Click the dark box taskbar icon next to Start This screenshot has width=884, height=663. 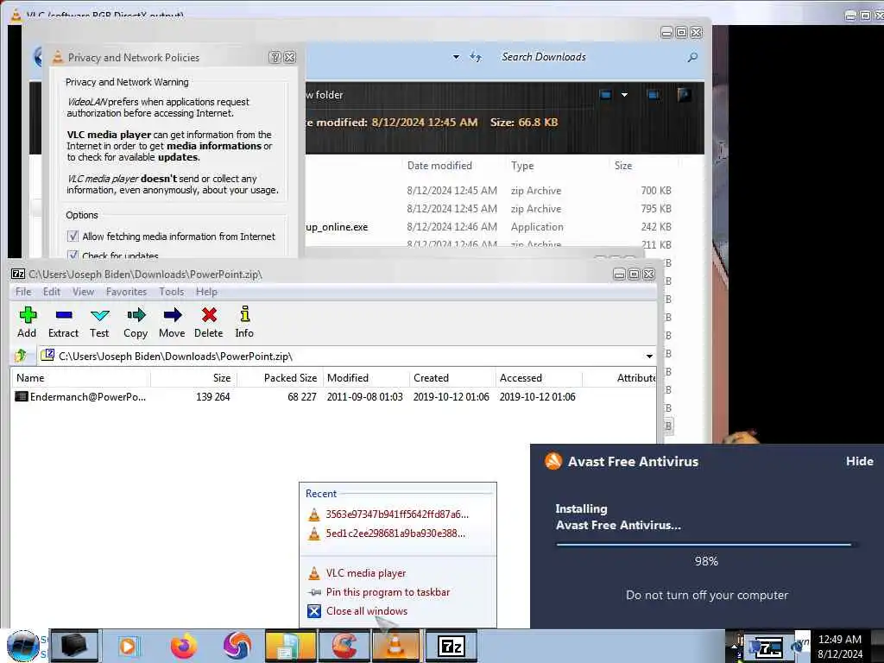click(x=74, y=646)
